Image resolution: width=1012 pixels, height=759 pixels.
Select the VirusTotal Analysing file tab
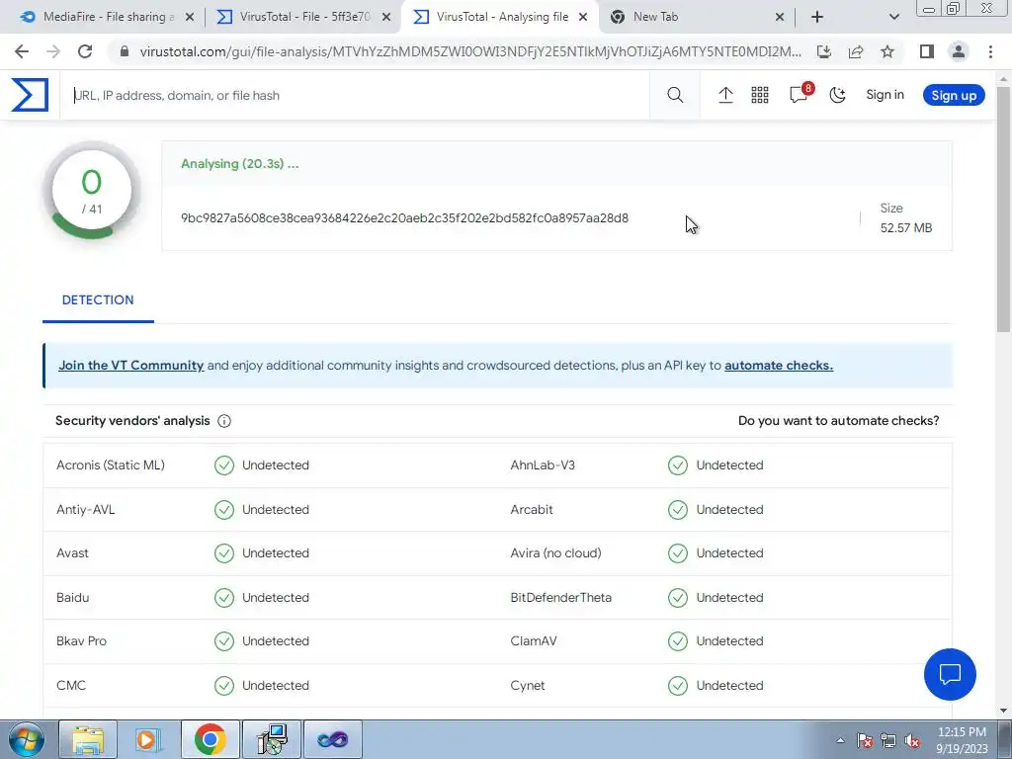(x=500, y=17)
